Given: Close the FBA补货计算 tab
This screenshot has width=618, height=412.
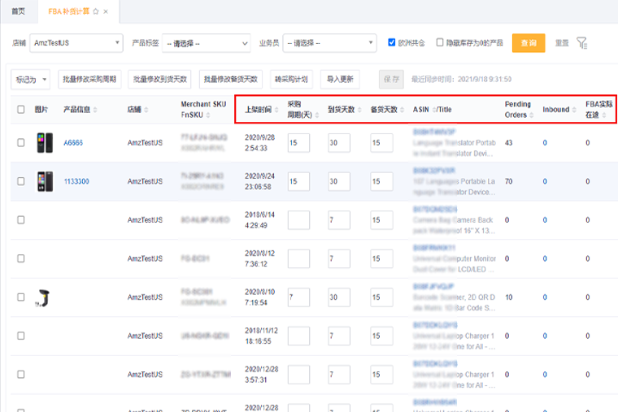Looking at the screenshot, I should [107, 11].
